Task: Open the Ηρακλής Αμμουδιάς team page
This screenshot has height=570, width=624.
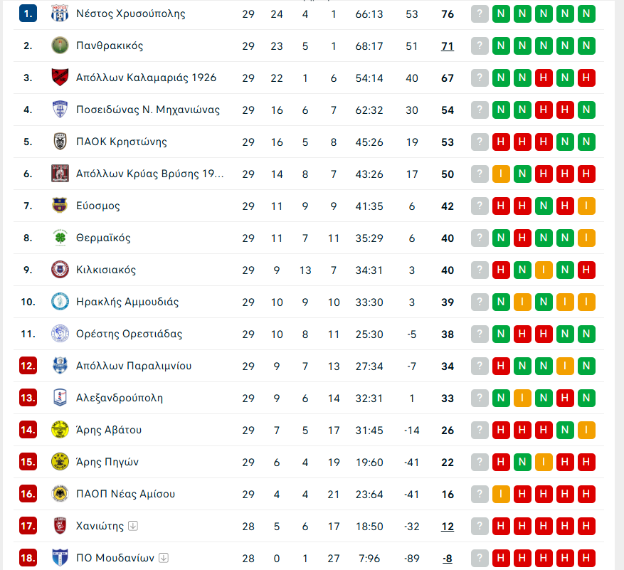Action: coord(127,302)
